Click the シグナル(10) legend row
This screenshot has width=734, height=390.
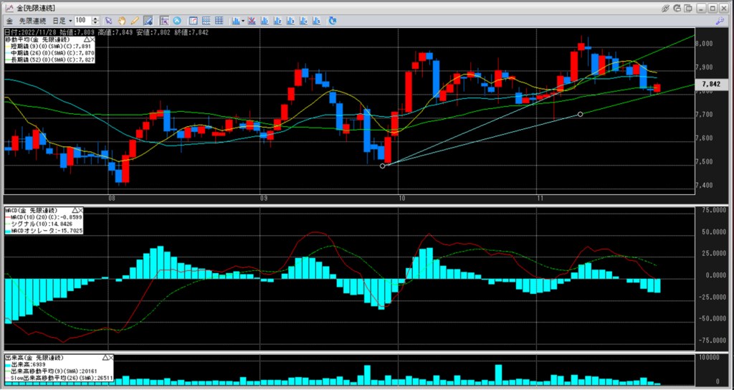pos(39,224)
